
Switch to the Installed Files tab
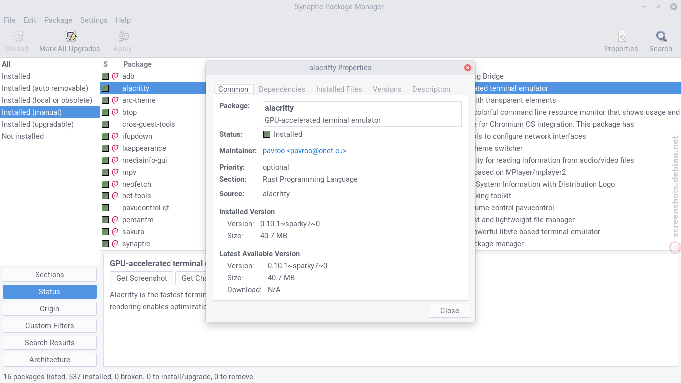(x=339, y=89)
